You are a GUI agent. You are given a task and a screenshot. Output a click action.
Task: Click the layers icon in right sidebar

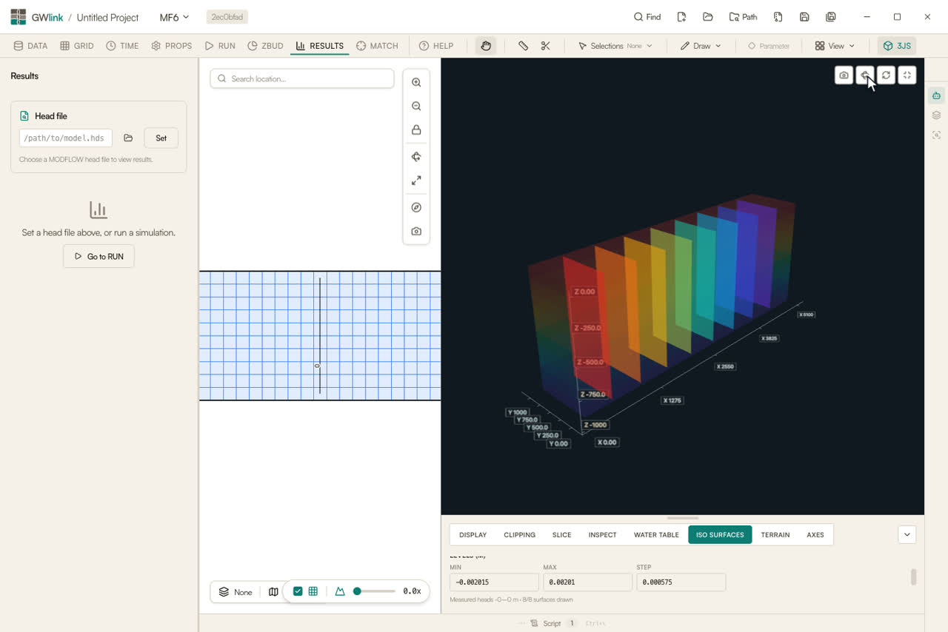click(x=937, y=115)
